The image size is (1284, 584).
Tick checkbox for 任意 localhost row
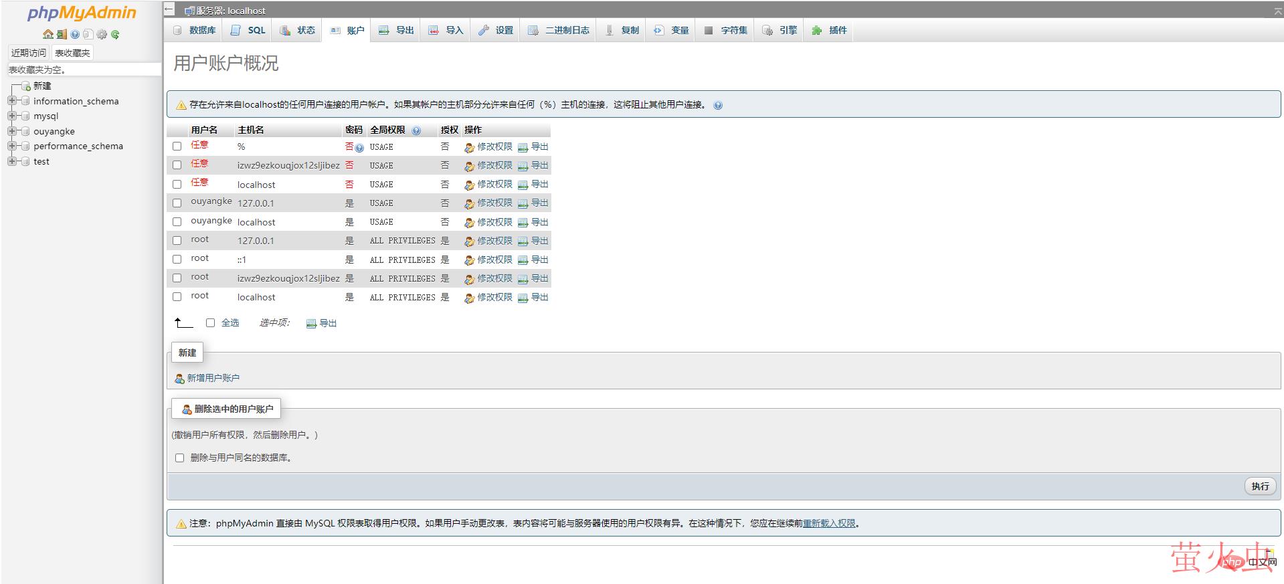(x=177, y=184)
